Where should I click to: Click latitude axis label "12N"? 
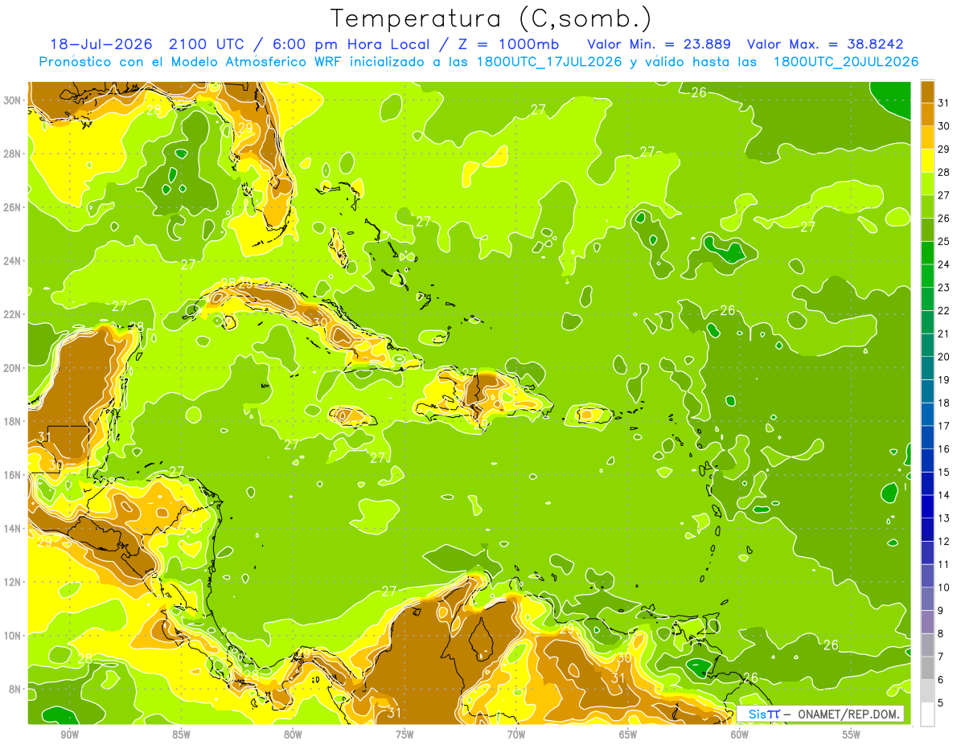point(11,582)
